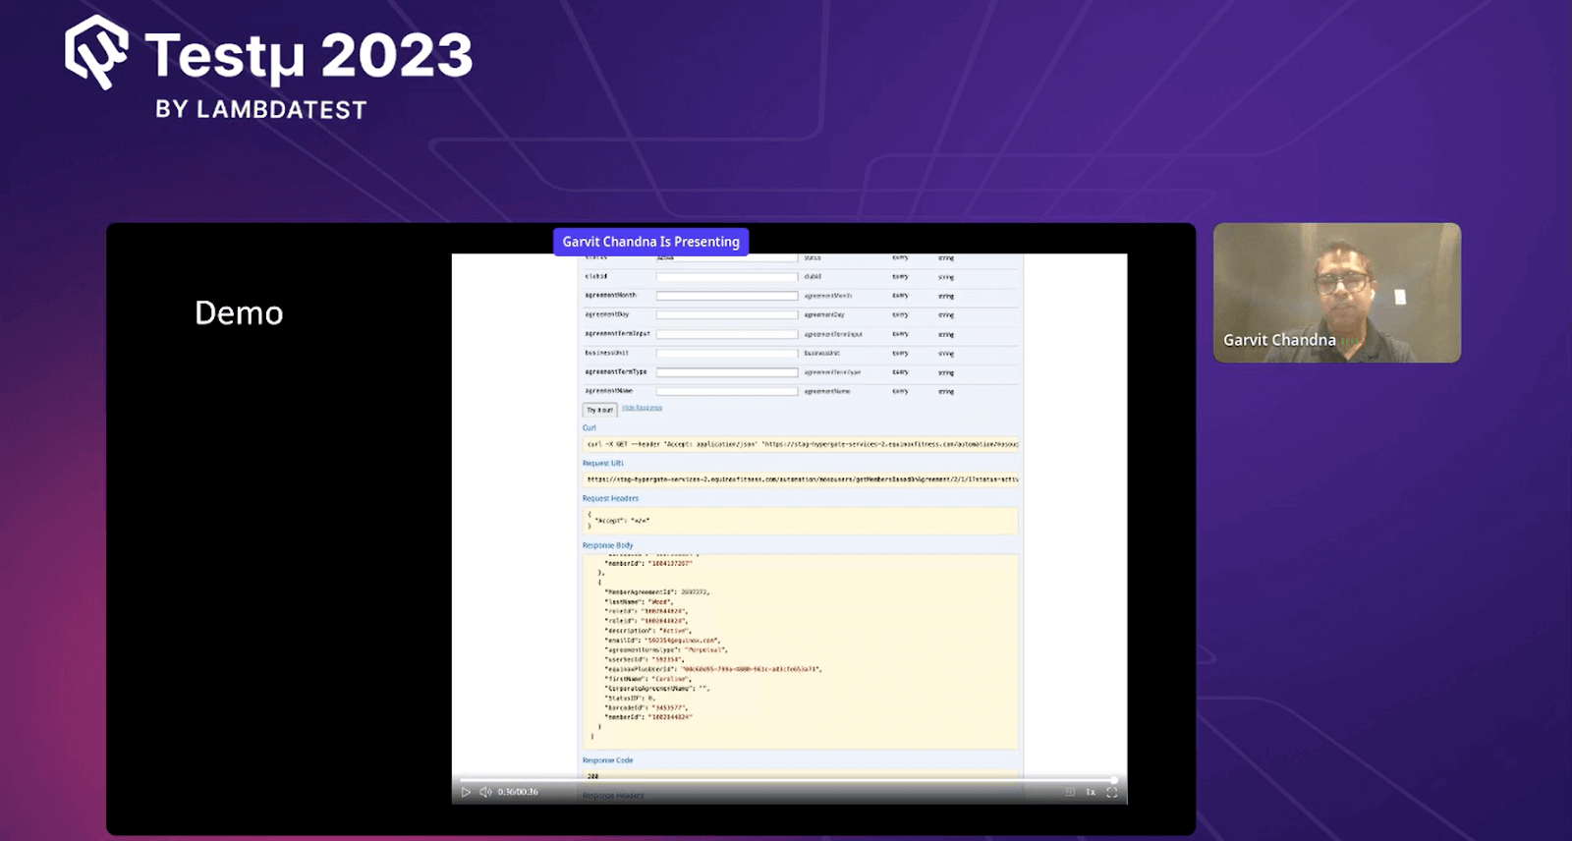Change the 1x playback speed
Screen dimensions: 1572x841
click(1091, 792)
